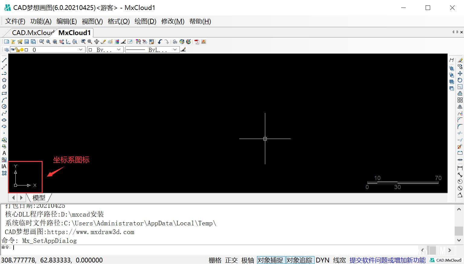Toggle the layer lock icon
Viewport: 464px width, 264px height.
tap(17, 50)
